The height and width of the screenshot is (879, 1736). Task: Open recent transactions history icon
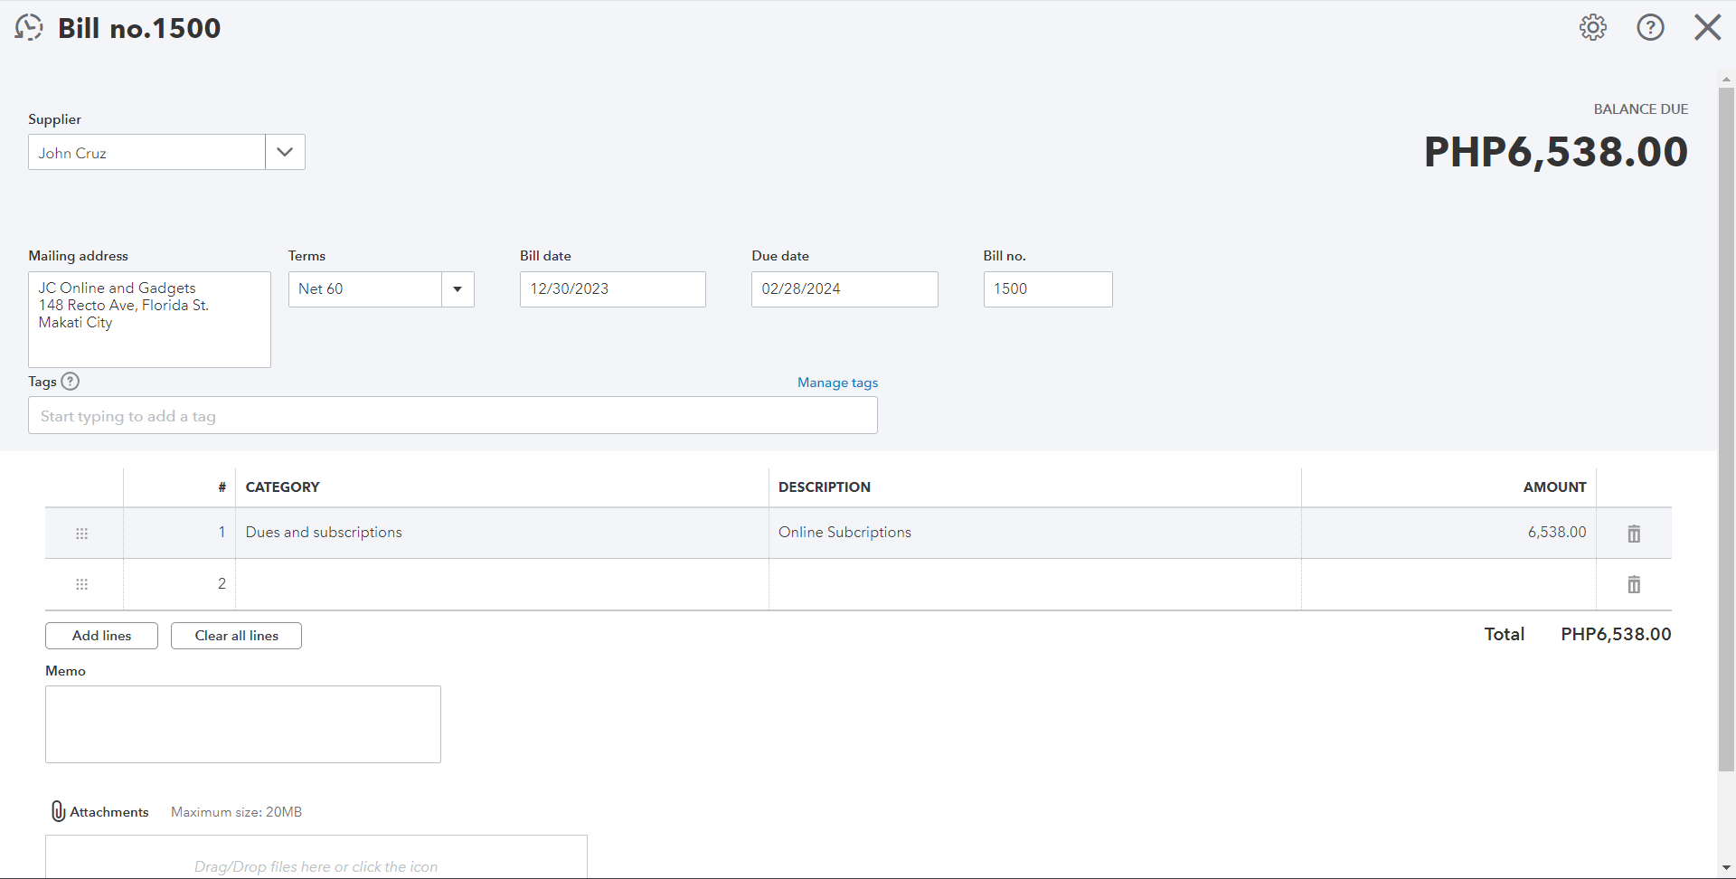click(29, 27)
